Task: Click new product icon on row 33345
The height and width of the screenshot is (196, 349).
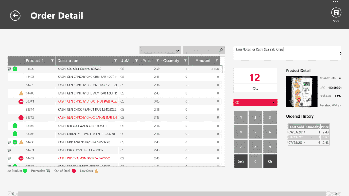Action: click(15, 126)
